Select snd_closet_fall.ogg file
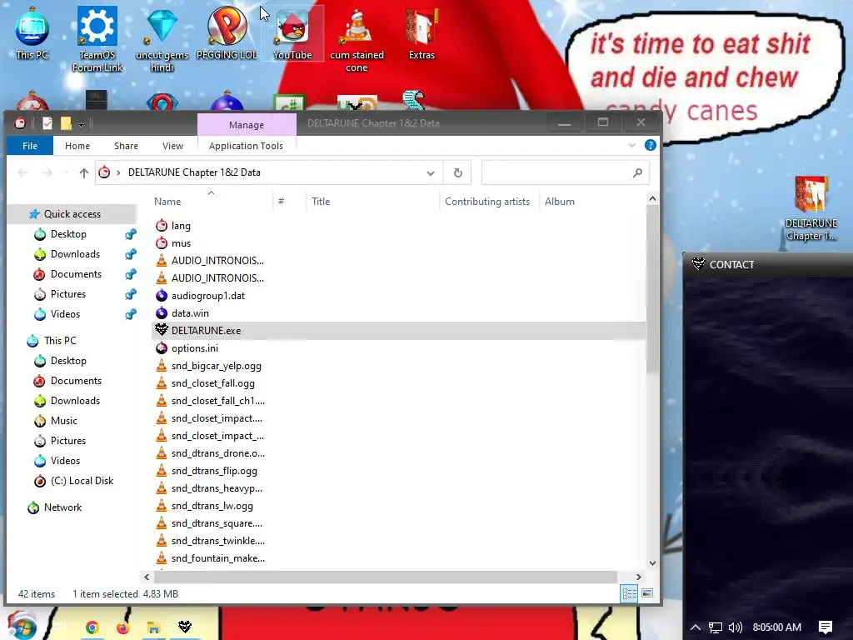This screenshot has height=640, width=853. 212,383
